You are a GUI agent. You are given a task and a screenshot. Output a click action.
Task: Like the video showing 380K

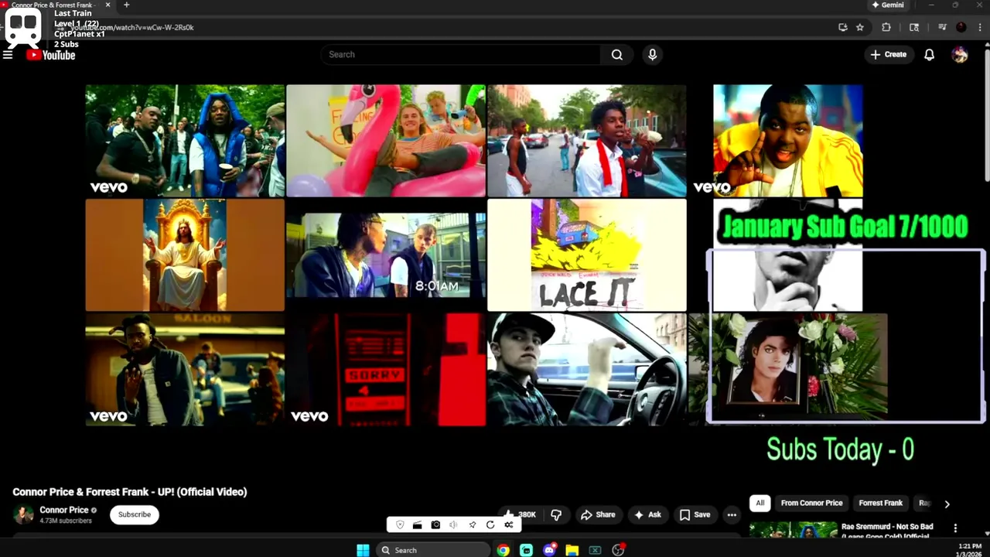tap(520, 514)
